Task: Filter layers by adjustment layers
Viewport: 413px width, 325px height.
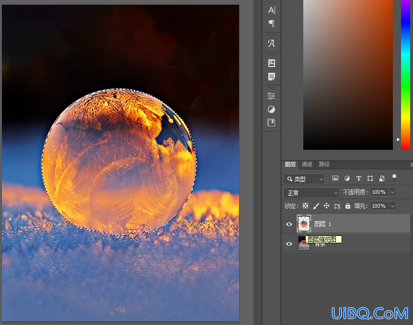Action: [347, 179]
